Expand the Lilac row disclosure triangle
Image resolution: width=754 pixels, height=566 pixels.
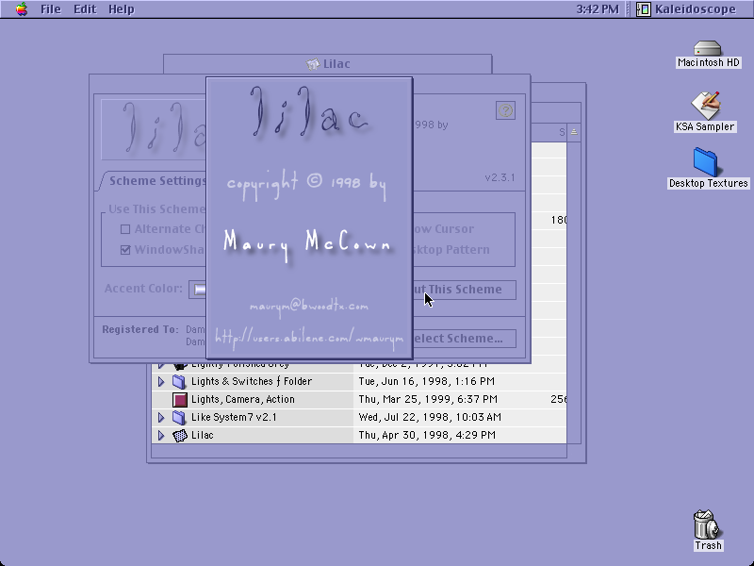click(x=161, y=436)
